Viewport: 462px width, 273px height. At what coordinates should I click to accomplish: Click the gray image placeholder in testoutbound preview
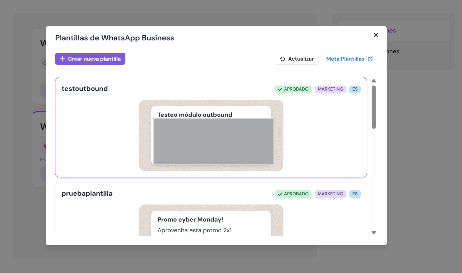click(213, 141)
